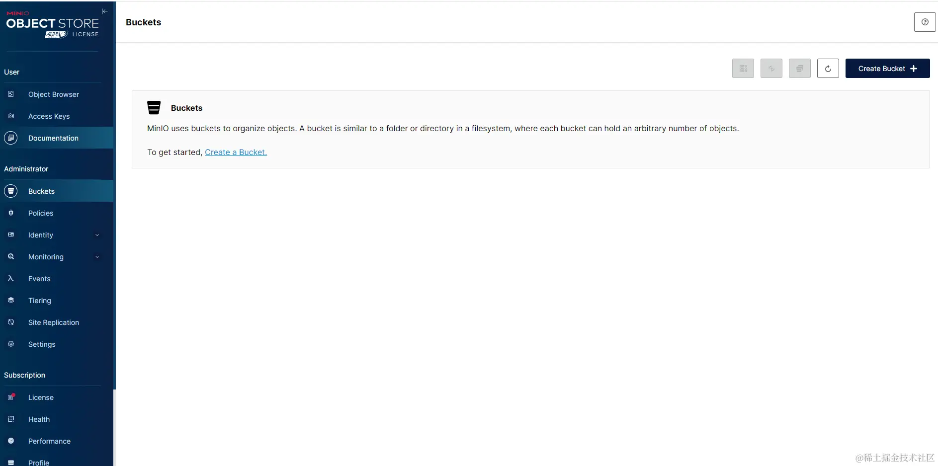Open Policies menu item
Viewport: 938px width, 466px height.
(57, 213)
